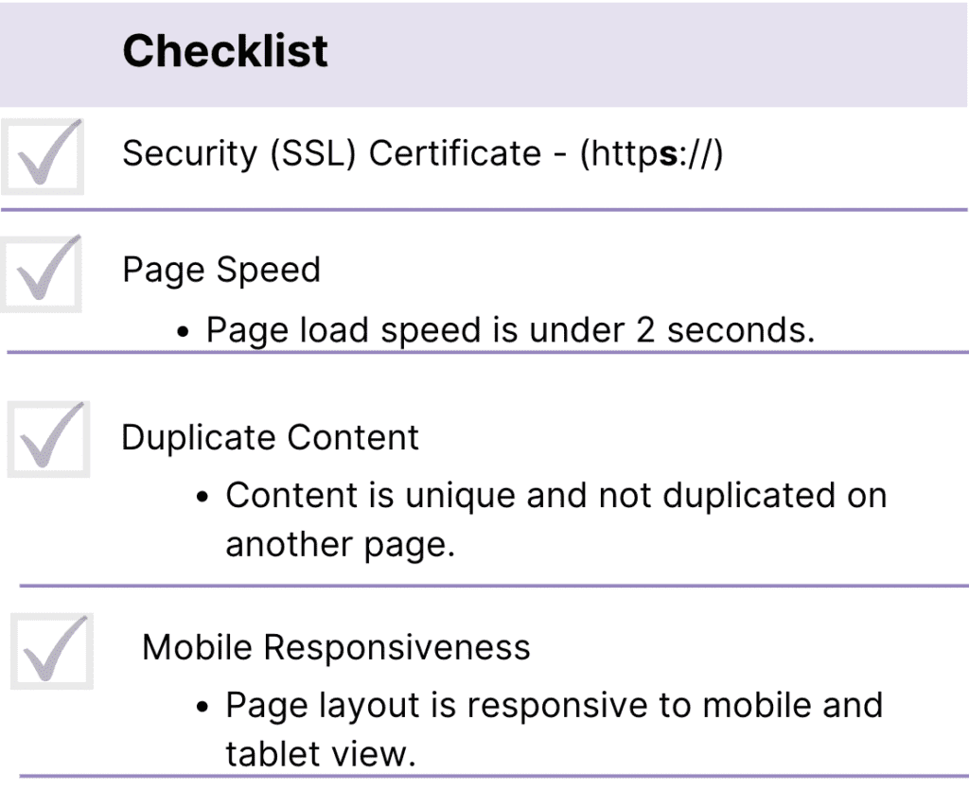Click the bullet before 'Page layout'
The width and height of the screenshot is (969, 808).
tap(203, 708)
